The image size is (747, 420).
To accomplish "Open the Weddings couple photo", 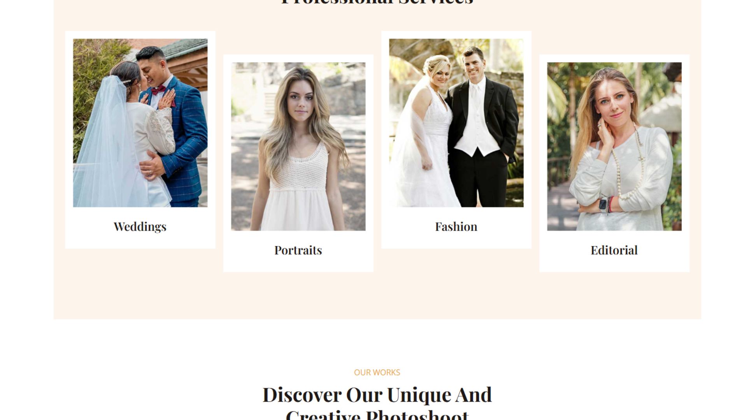I will pyautogui.click(x=140, y=123).
